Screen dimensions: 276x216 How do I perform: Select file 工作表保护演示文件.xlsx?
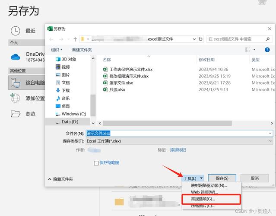(128, 70)
